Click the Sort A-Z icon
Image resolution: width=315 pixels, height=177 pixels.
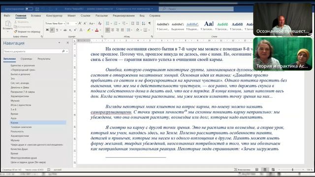pos(144,24)
